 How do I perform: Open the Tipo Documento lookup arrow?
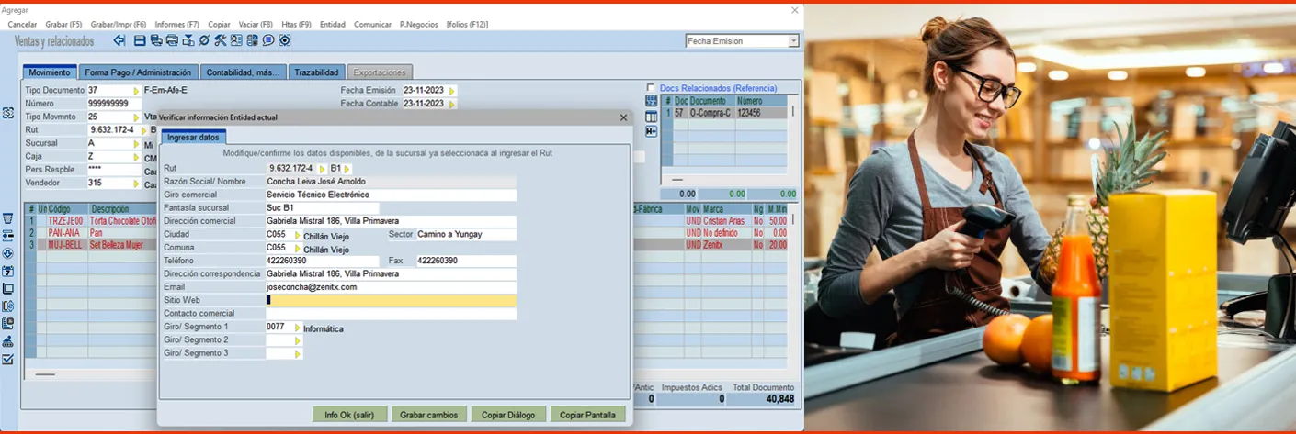click(136, 91)
